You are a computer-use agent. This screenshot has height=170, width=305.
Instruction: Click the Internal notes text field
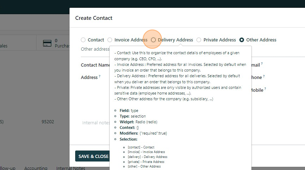pos(96,123)
